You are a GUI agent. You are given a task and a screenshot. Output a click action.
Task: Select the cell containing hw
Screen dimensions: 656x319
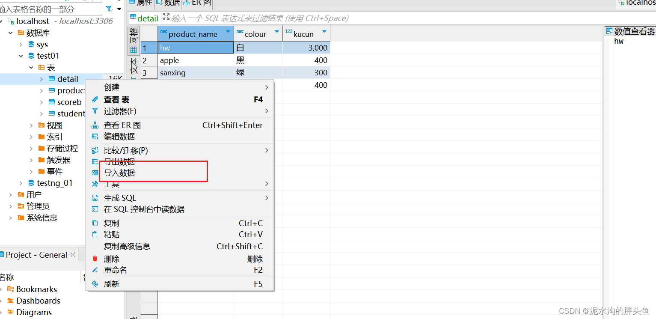[196, 48]
